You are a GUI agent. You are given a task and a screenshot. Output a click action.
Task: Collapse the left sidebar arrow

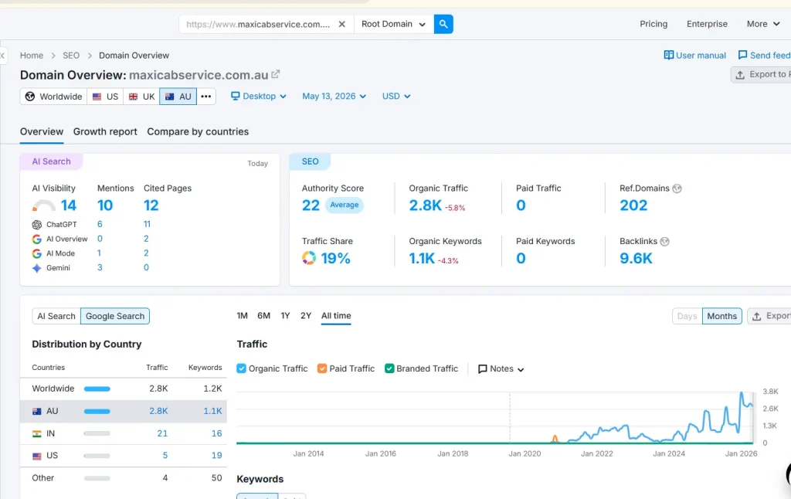(x=2, y=55)
